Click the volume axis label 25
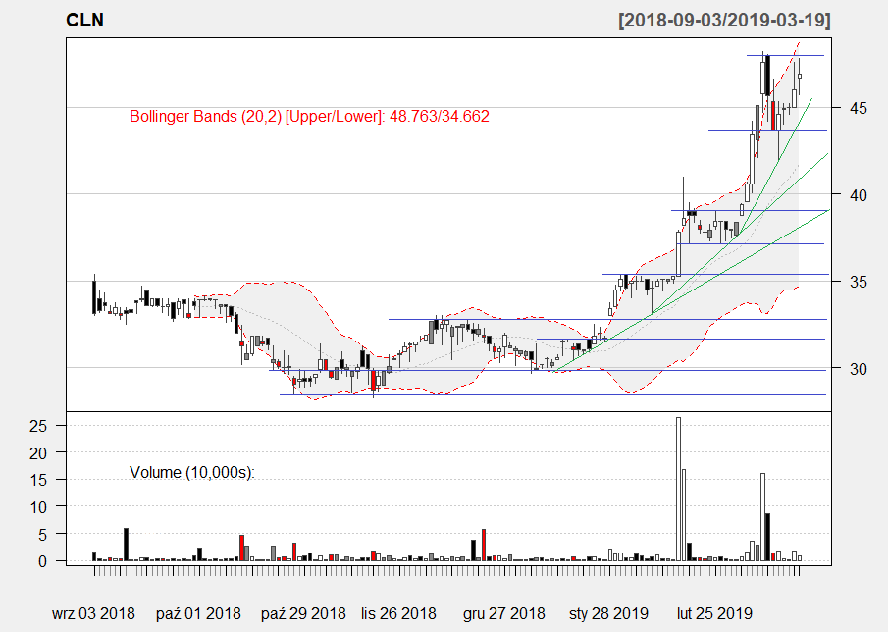This screenshot has height=632, width=888. point(38,426)
